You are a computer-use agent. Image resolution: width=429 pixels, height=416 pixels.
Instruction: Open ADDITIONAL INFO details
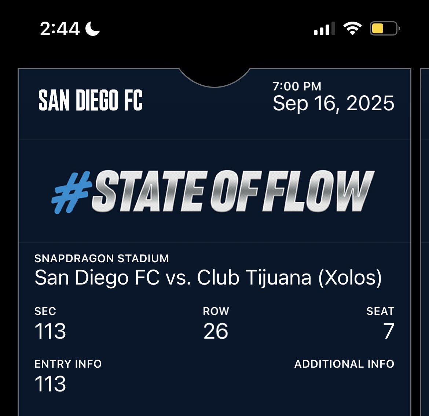tap(344, 364)
